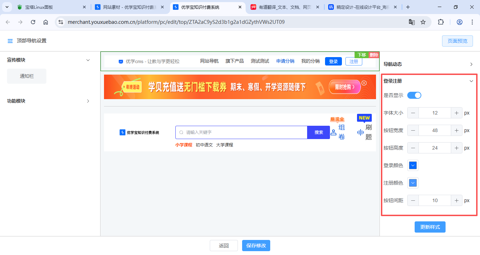Screen dimensions: 480x255
Task: Open the browser extensions puzzle icon
Action: coord(441,22)
